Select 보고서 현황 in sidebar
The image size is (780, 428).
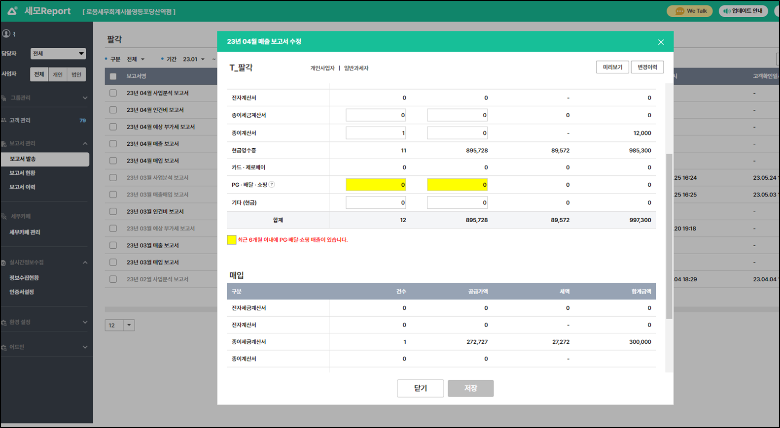point(23,173)
